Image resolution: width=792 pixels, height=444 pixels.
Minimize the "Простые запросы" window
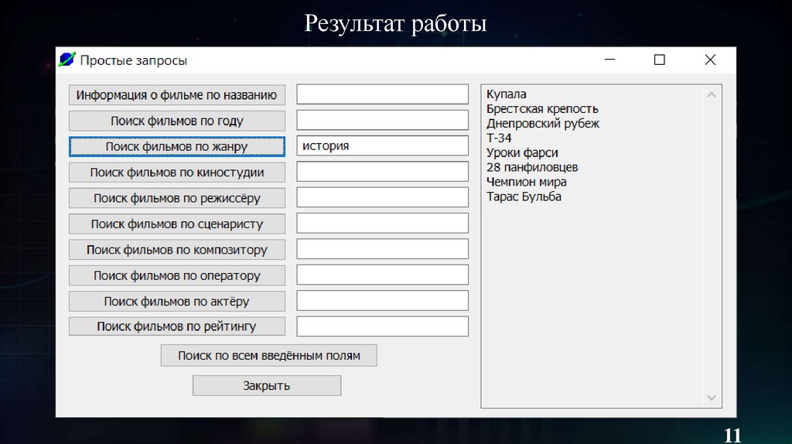(609, 60)
